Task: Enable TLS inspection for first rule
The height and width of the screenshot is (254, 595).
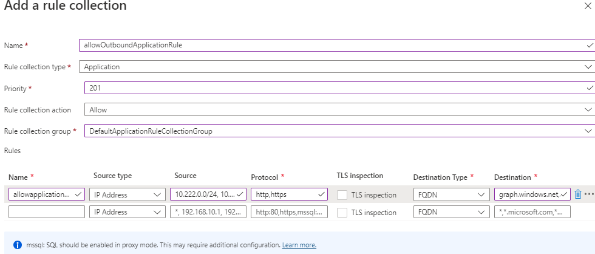Action: [343, 194]
